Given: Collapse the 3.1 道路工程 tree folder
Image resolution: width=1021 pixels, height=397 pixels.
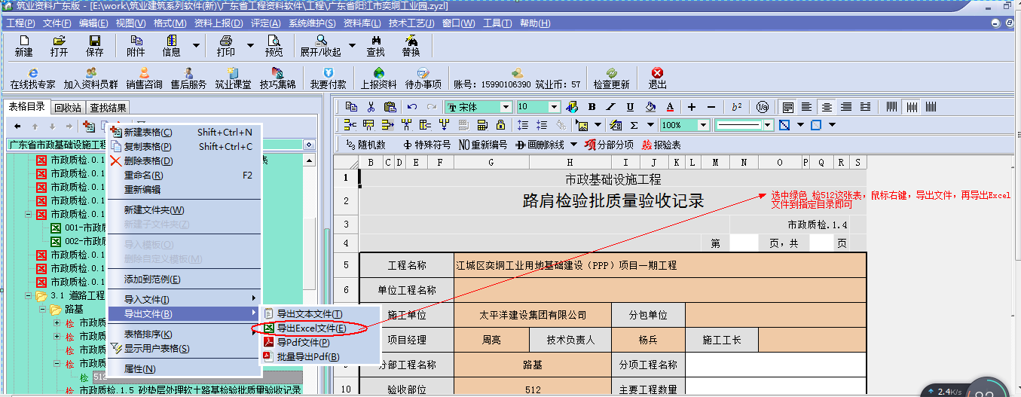Looking at the screenshot, I should (x=29, y=296).
